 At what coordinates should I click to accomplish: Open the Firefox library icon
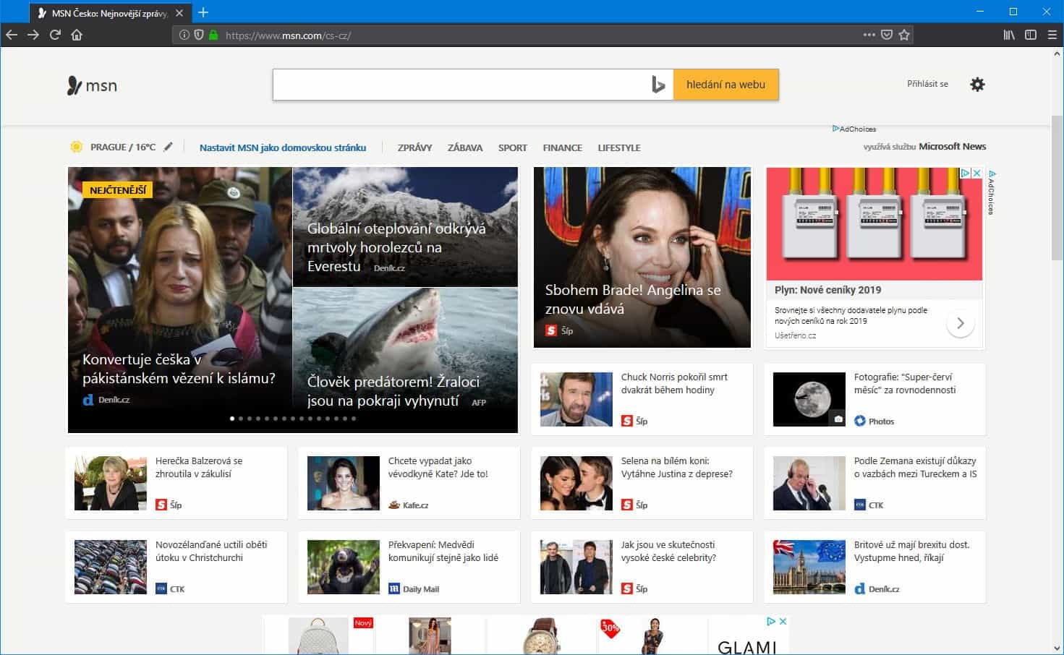tap(1009, 35)
